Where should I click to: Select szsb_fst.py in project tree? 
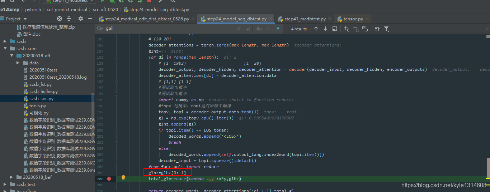point(41,84)
